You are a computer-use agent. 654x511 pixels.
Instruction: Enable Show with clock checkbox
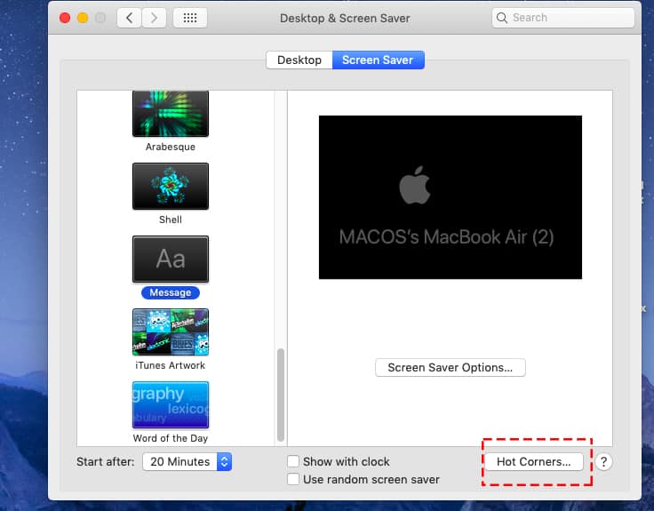pos(293,461)
